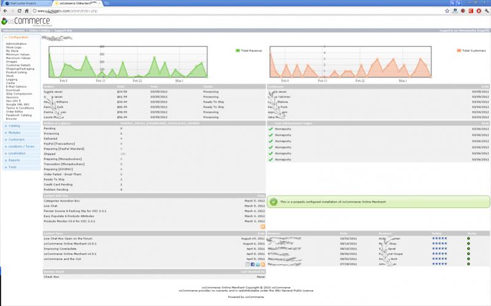The width and height of the screenshot is (491, 306).
Task: Reload the page with the refresh icon
Action: click(x=20, y=10)
